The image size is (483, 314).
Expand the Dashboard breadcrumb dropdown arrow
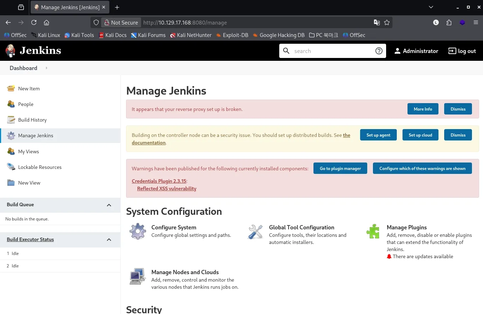coord(46,68)
